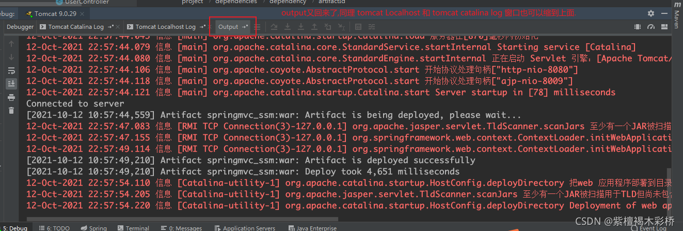Click 'Deploy took 4,651 milliseconds' line
The height and width of the screenshot is (231, 683).
[243, 171]
